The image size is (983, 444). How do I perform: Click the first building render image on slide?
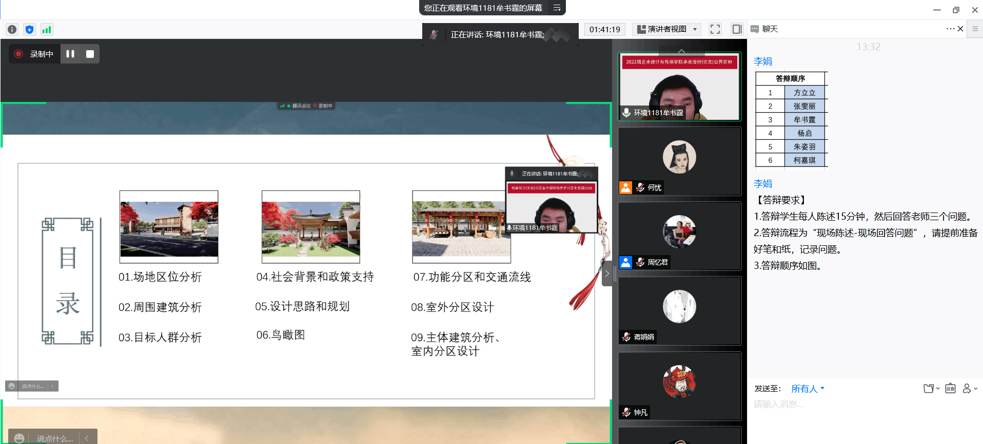pos(169,227)
